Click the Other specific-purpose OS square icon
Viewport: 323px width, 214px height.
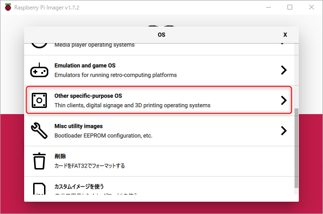[39, 100]
